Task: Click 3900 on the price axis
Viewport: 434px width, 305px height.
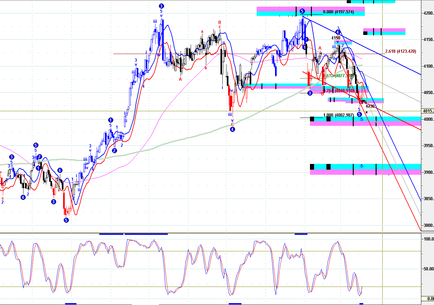Action: [x=428, y=173]
